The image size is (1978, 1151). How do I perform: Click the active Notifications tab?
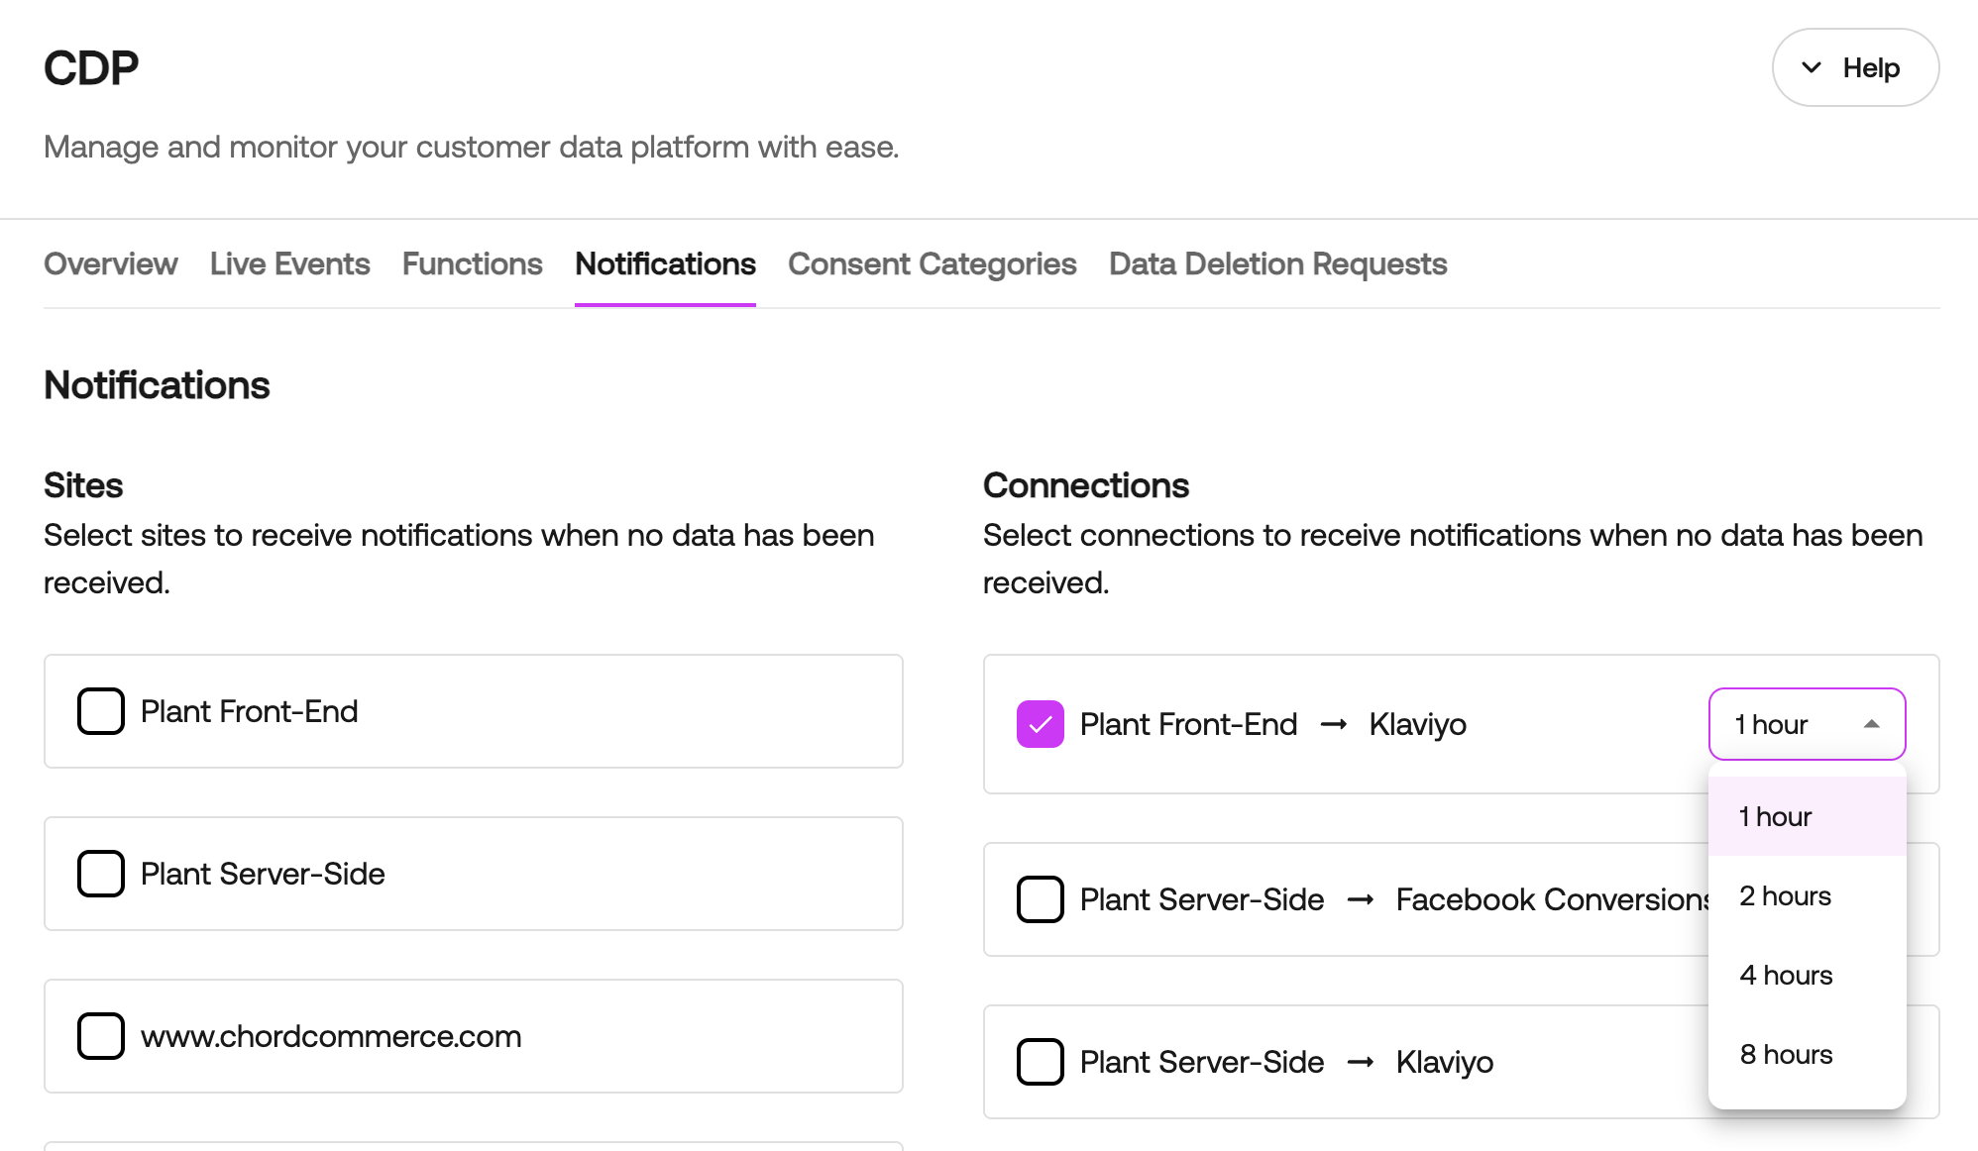(x=665, y=263)
